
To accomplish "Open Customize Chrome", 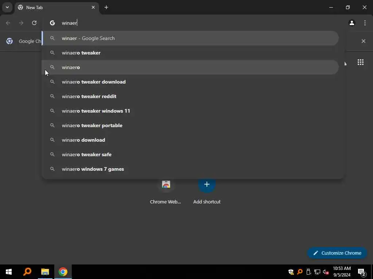I will click(337, 253).
